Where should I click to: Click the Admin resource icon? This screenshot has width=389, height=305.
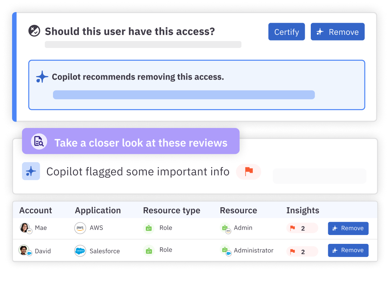coord(225,228)
